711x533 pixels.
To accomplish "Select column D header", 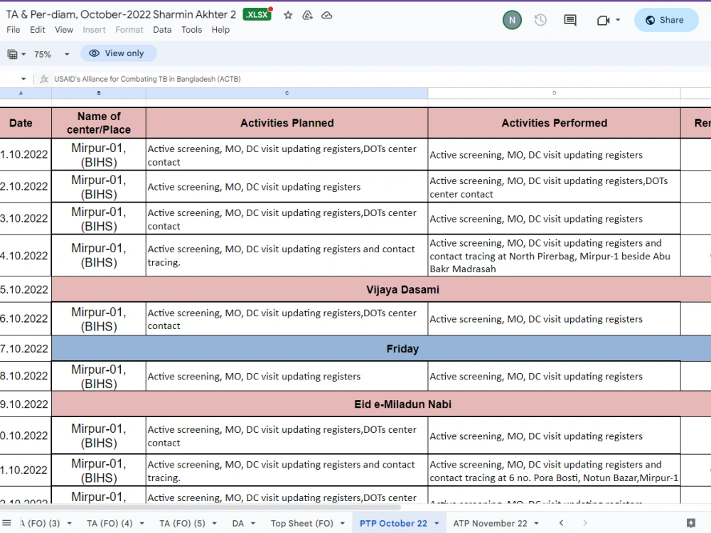I will (554, 93).
